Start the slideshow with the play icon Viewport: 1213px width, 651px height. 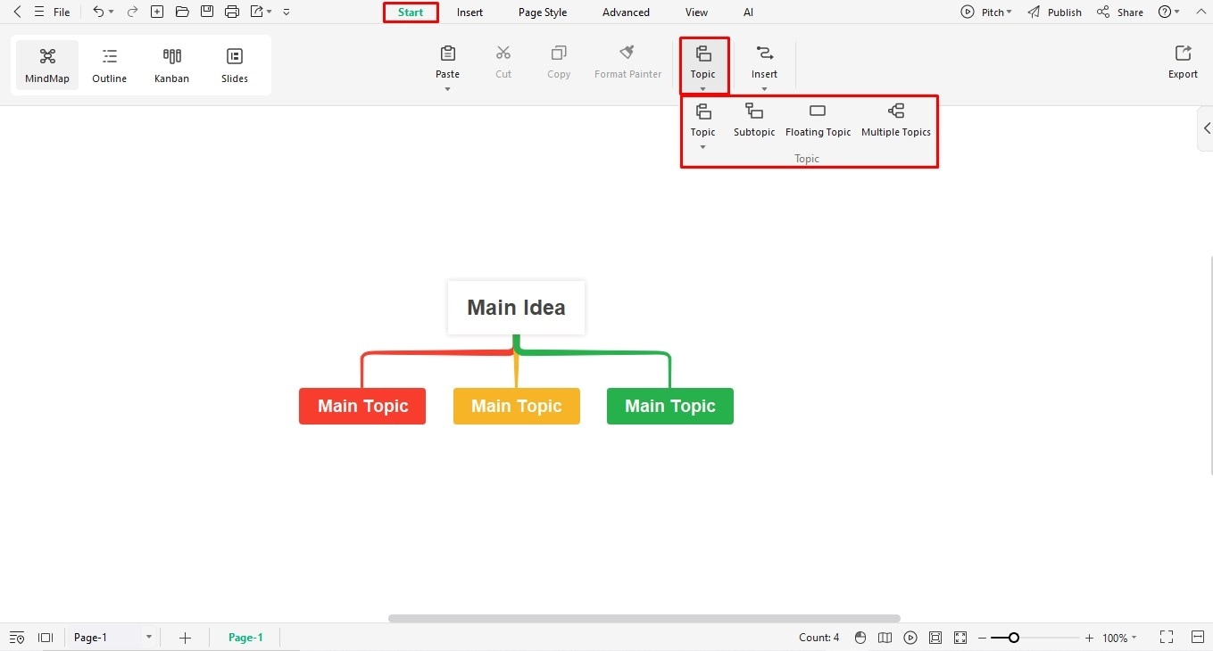click(x=910, y=638)
